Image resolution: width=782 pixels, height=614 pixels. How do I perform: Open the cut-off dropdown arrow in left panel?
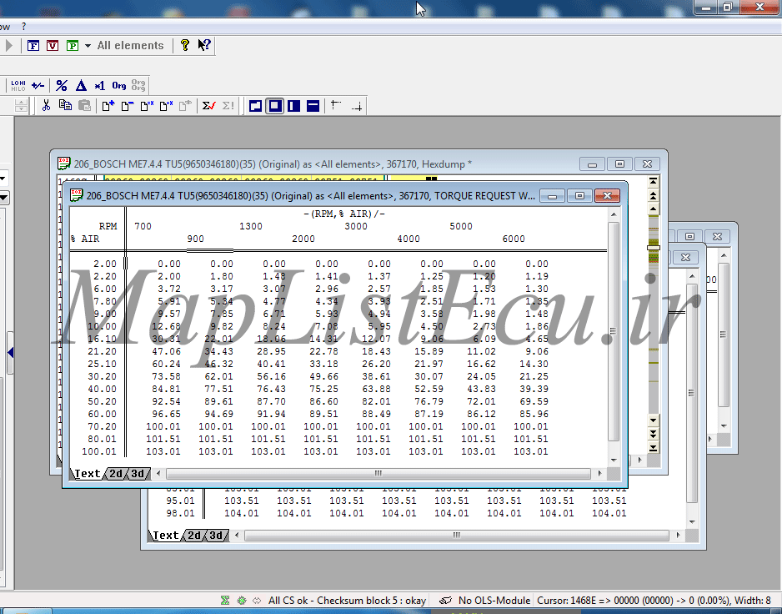click(3, 198)
